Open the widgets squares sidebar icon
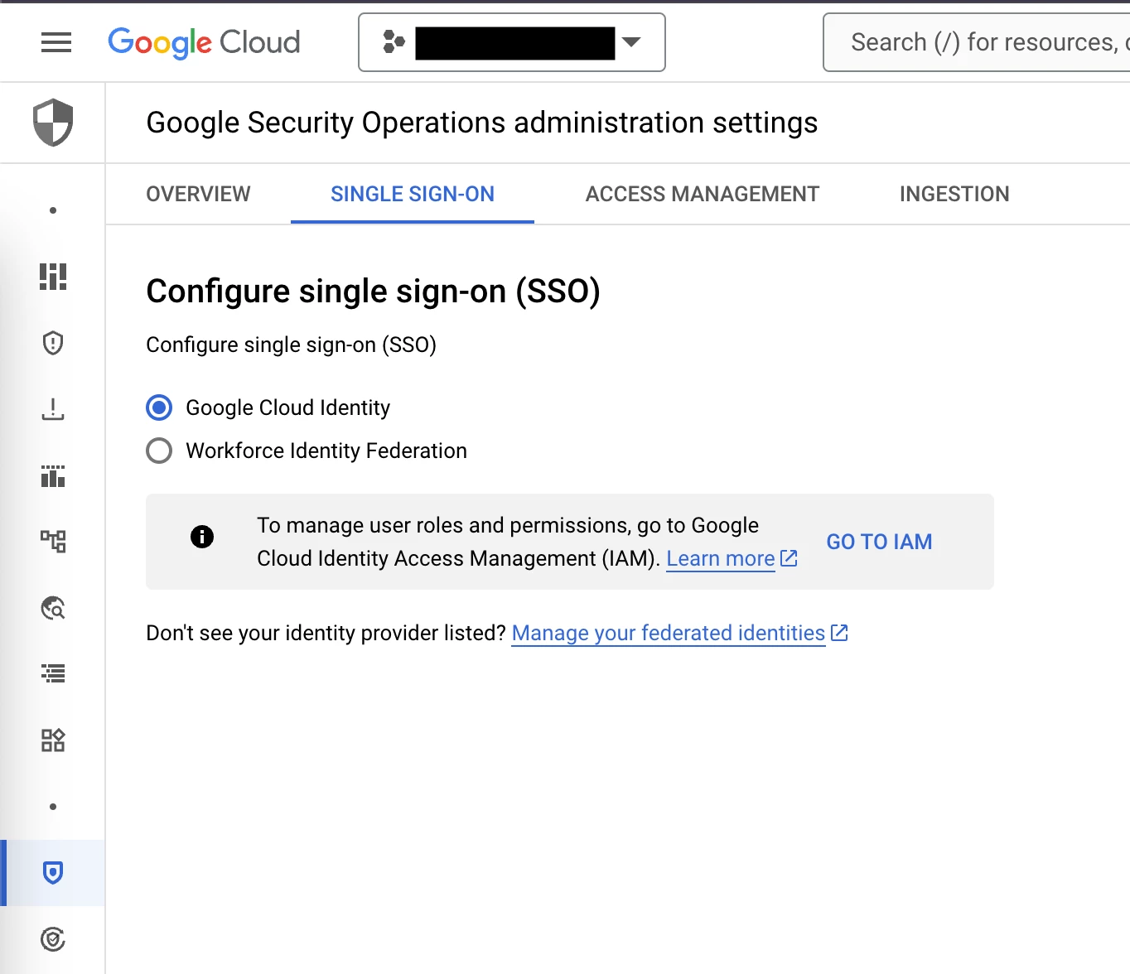The image size is (1130, 974). pyautogui.click(x=53, y=740)
